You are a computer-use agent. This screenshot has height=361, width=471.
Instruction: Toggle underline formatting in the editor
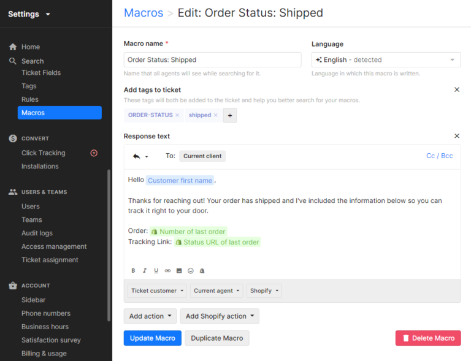click(x=156, y=270)
